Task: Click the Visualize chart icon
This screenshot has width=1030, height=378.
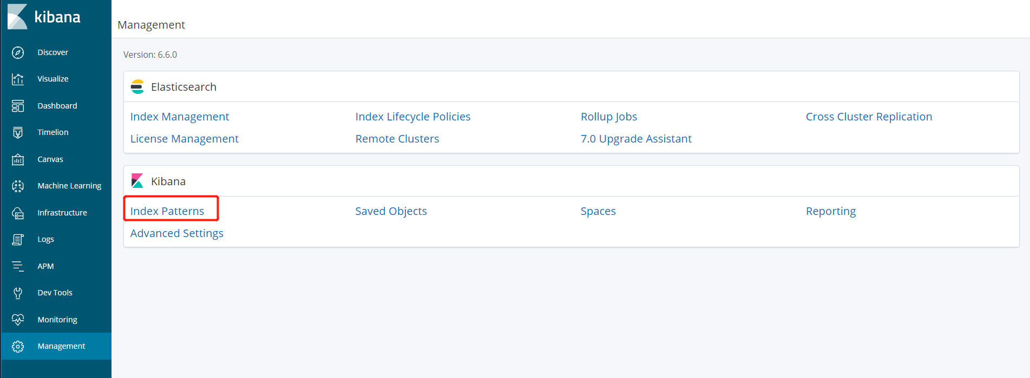Action: pos(18,79)
